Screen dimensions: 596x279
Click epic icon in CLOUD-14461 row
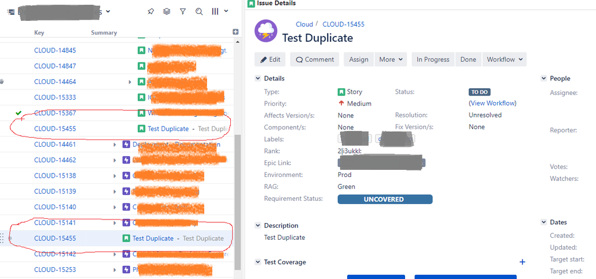[126, 144]
